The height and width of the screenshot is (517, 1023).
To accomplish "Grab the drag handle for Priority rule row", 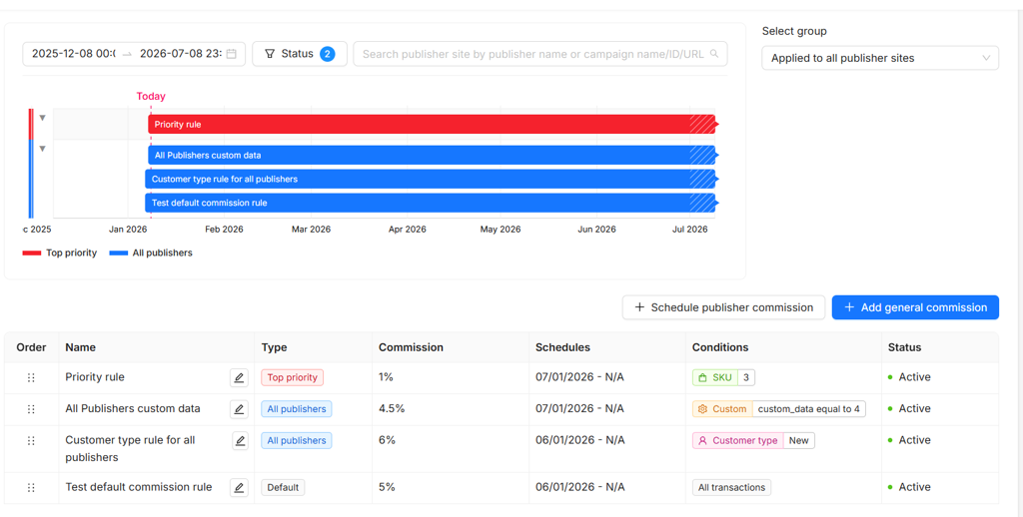I will [31, 378].
